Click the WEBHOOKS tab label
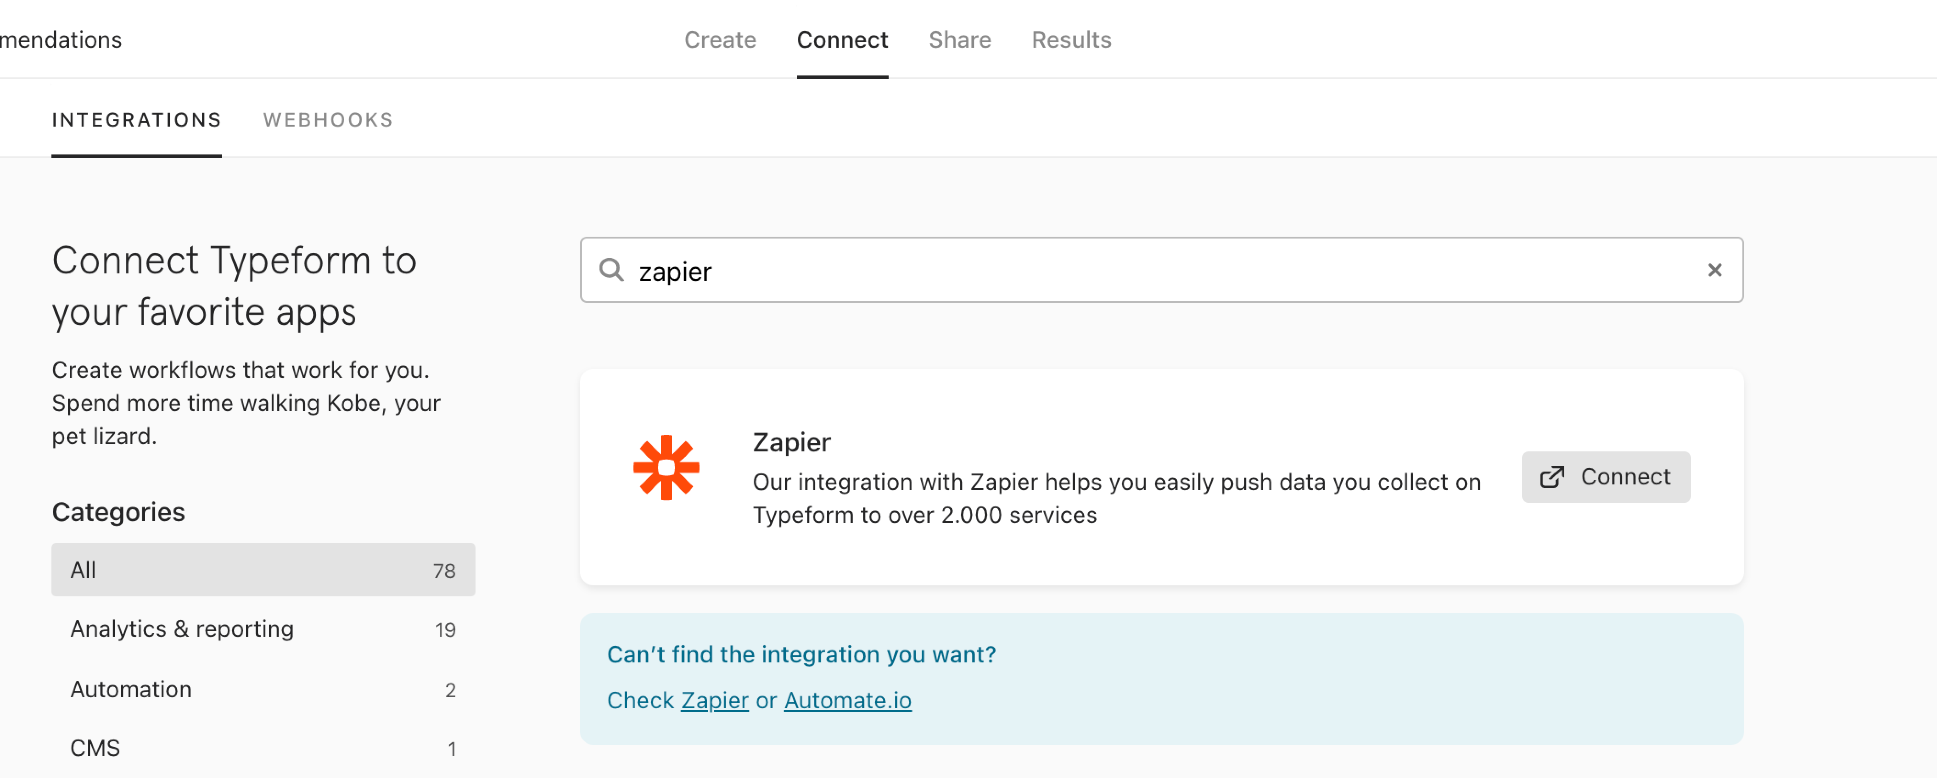This screenshot has height=778, width=1937. [x=327, y=120]
